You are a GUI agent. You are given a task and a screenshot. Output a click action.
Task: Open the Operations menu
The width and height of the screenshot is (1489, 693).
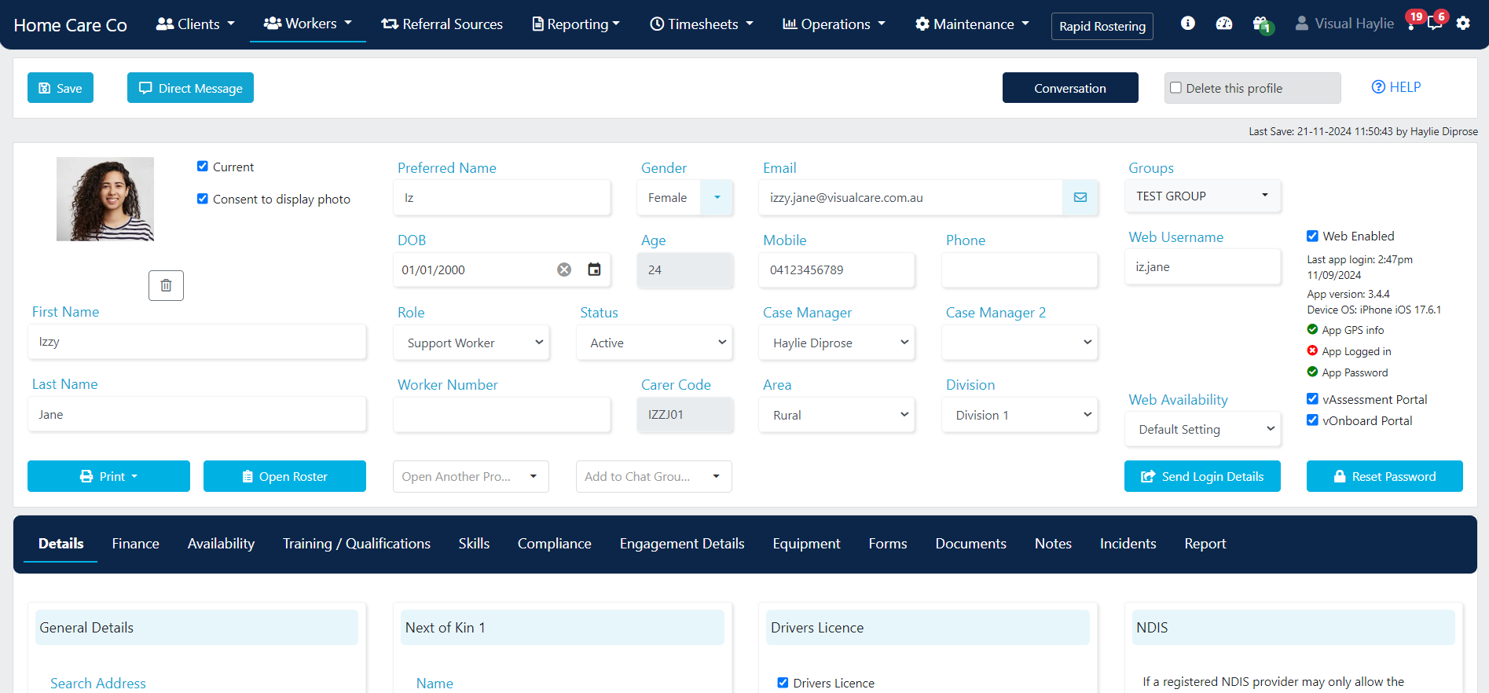[x=834, y=24]
